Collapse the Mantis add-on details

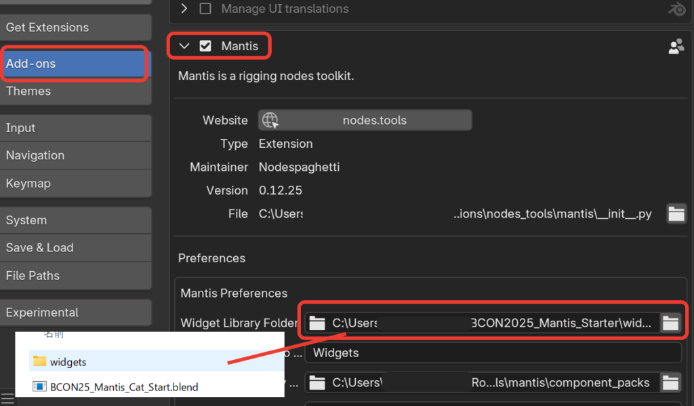click(184, 46)
